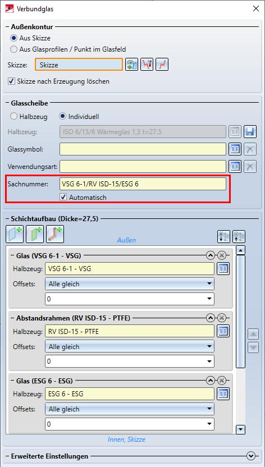Collapse the Glas (VSG 6-1 - VSG) layer

tap(210, 255)
